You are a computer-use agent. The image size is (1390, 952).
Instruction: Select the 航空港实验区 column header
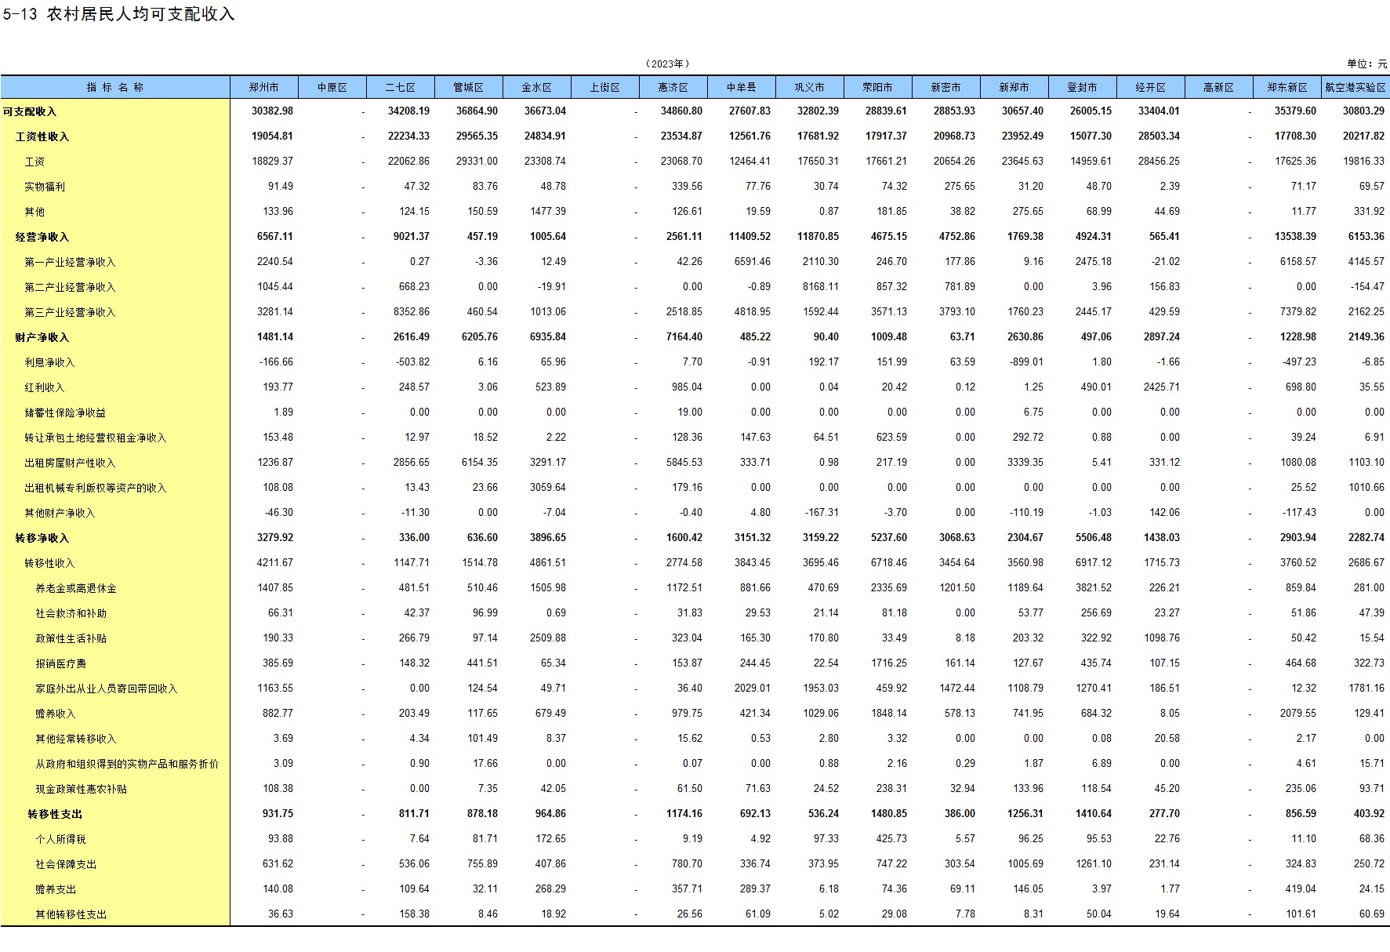tap(1356, 87)
